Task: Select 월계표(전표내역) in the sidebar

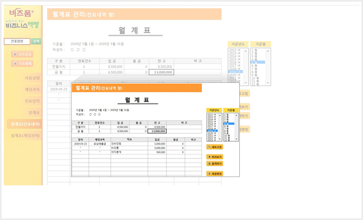Action: (x=24, y=124)
